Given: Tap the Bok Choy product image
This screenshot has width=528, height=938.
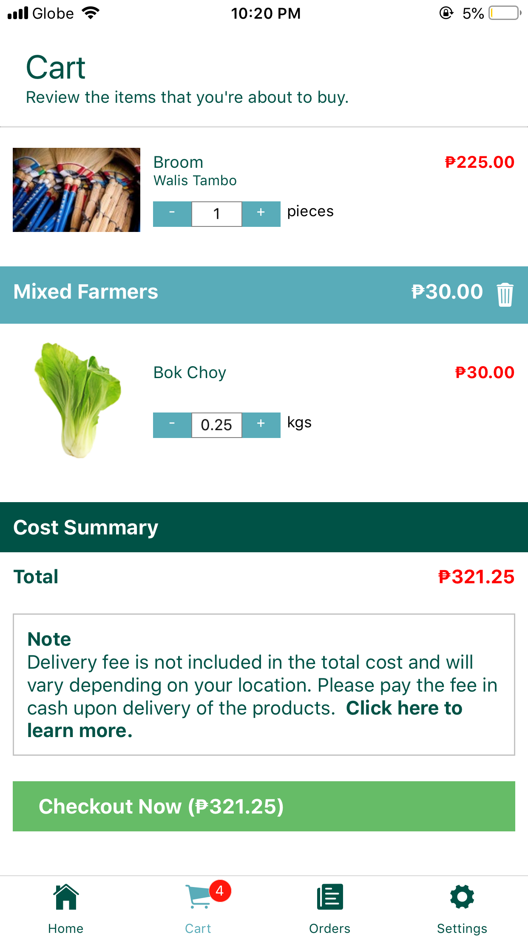Looking at the screenshot, I should [77, 400].
